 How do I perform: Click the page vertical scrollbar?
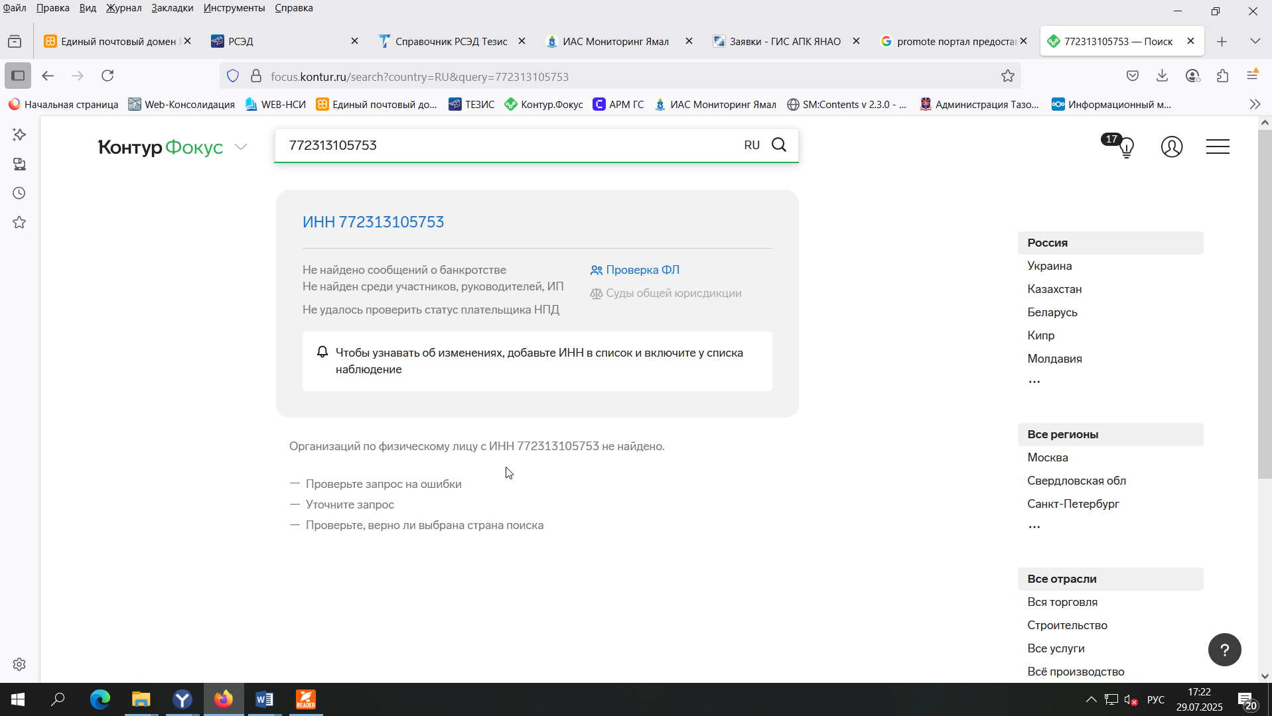(x=1265, y=304)
